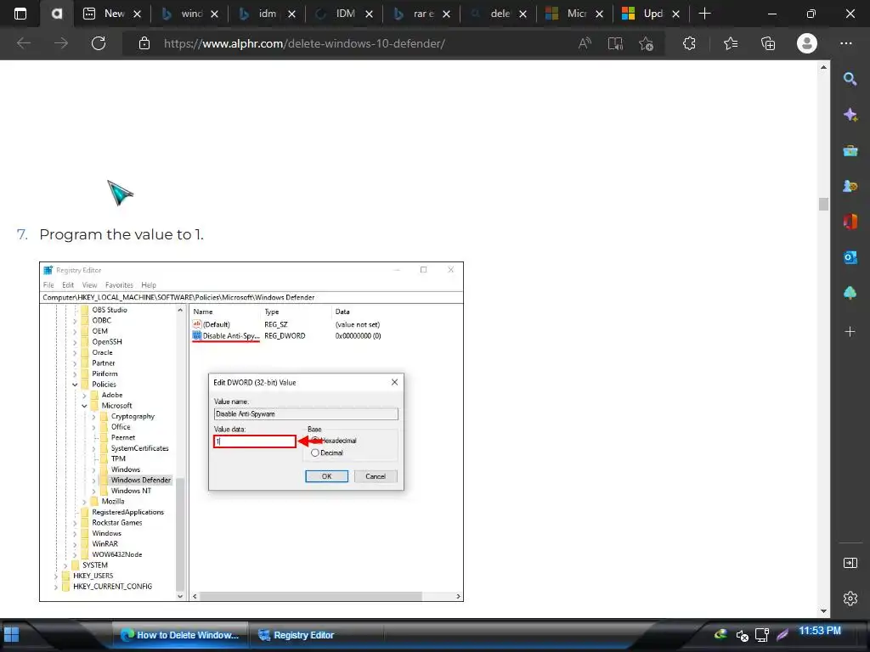Close the 'dele' tab
Image resolution: width=870 pixels, height=652 pixels.
tap(523, 14)
